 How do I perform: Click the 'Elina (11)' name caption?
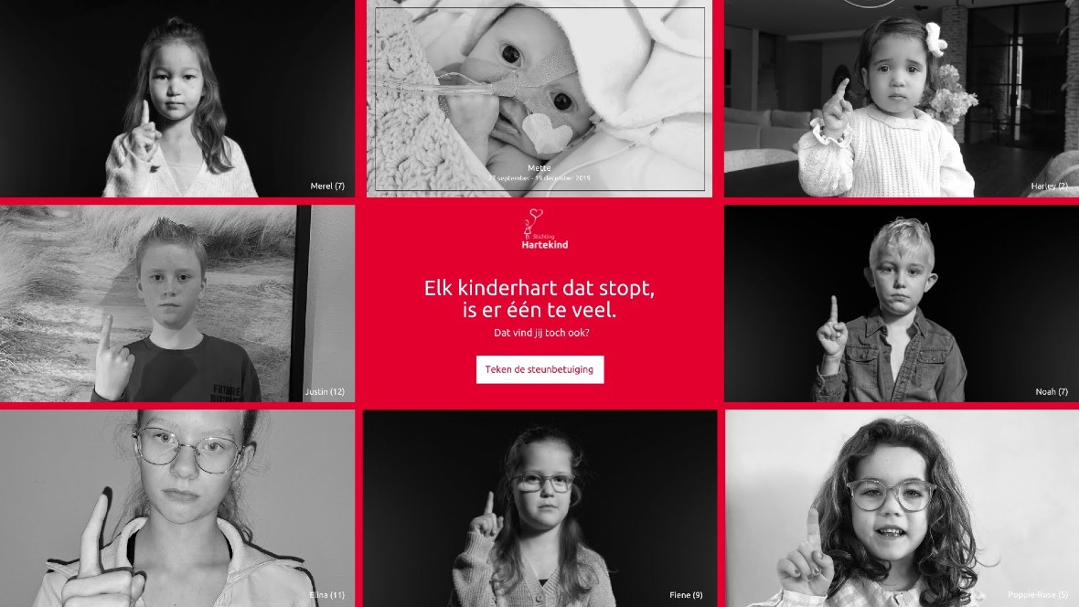[x=326, y=594]
